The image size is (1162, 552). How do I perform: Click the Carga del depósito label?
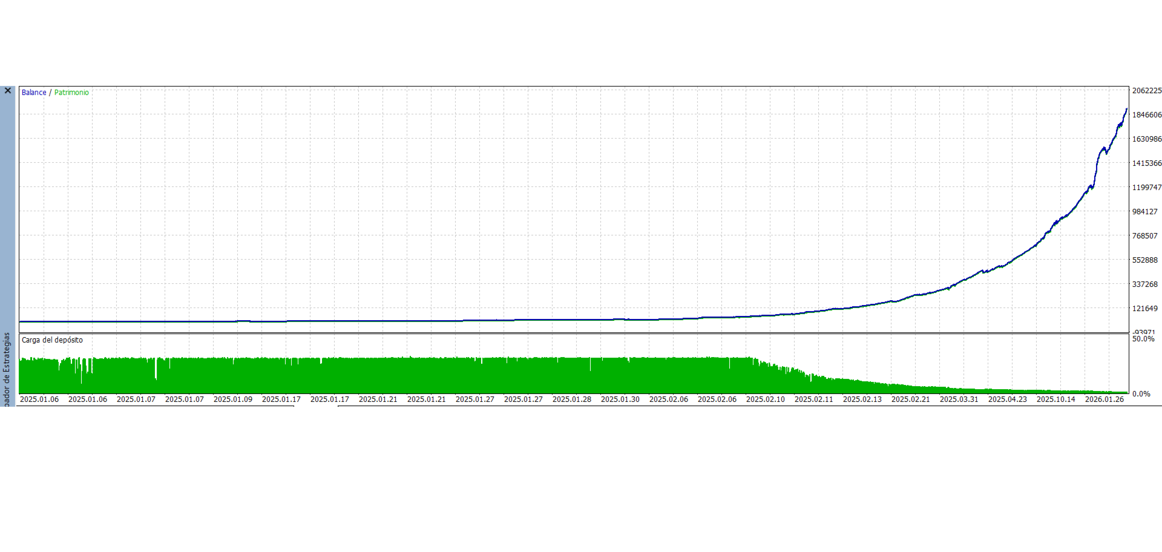coord(52,340)
